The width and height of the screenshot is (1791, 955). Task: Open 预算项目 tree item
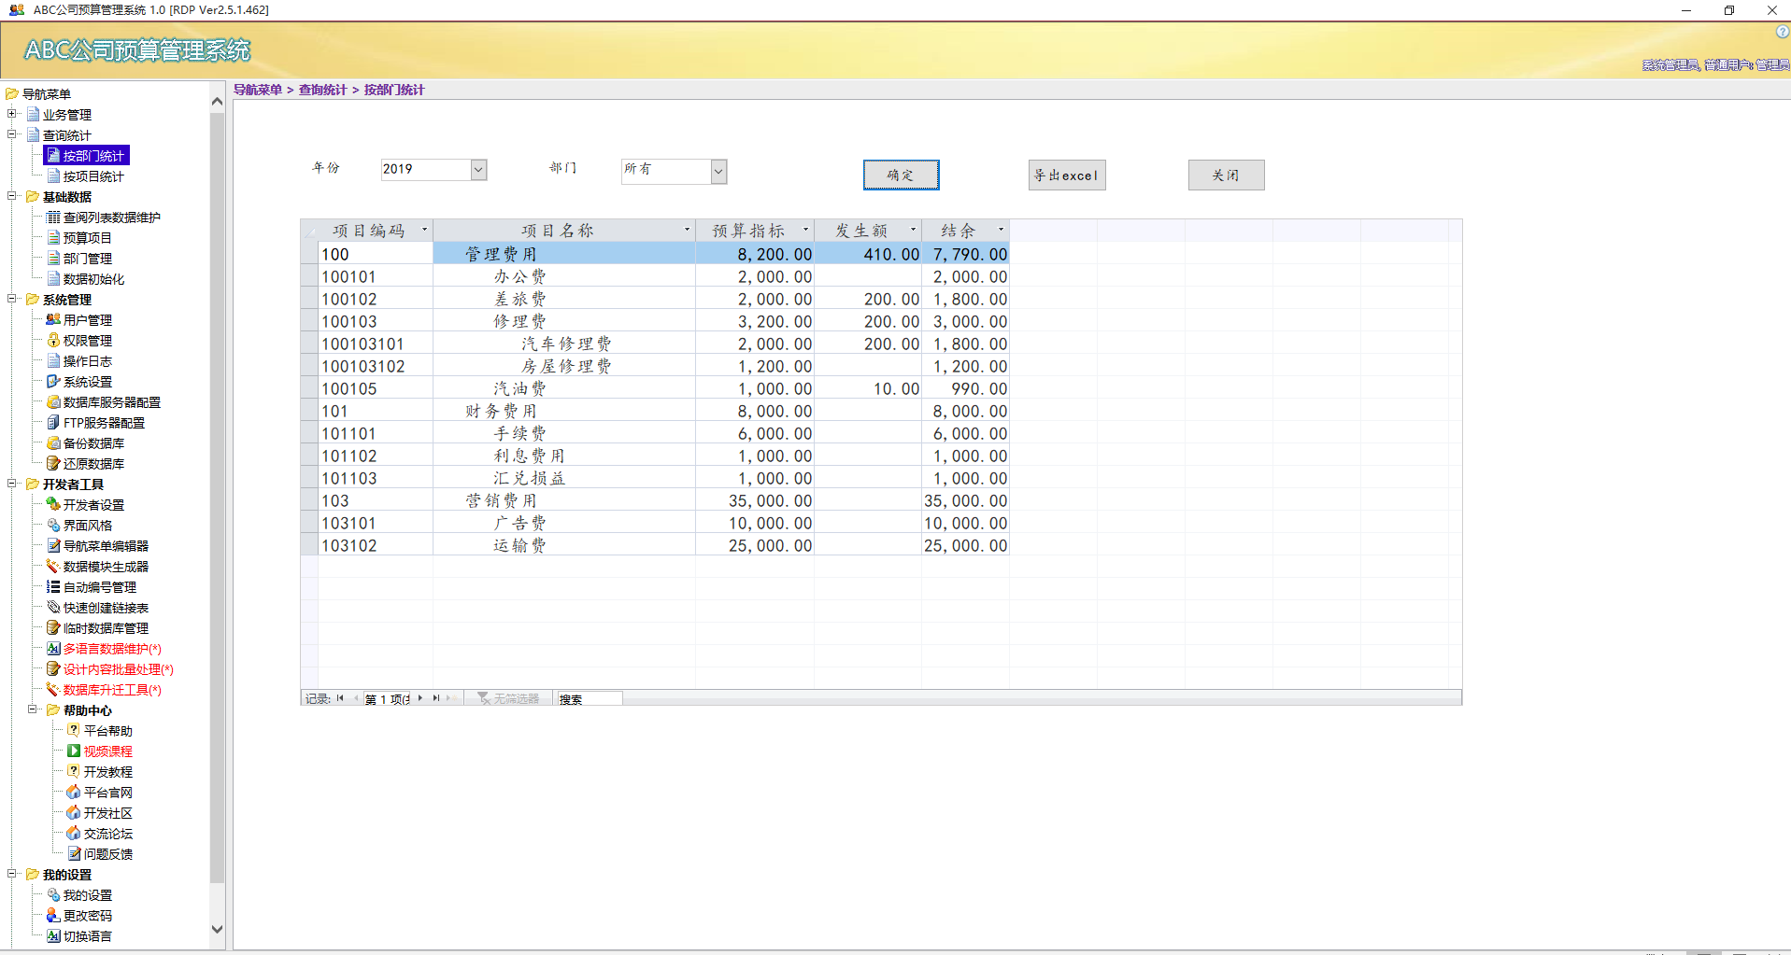pyautogui.click(x=88, y=238)
